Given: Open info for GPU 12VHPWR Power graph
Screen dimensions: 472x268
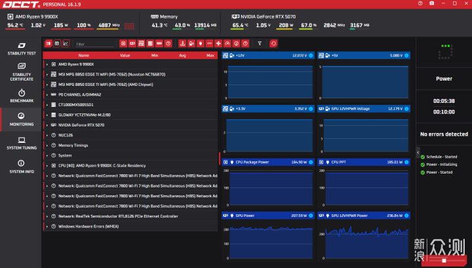Looking at the screenshot, I should click(x=406, y=216).
